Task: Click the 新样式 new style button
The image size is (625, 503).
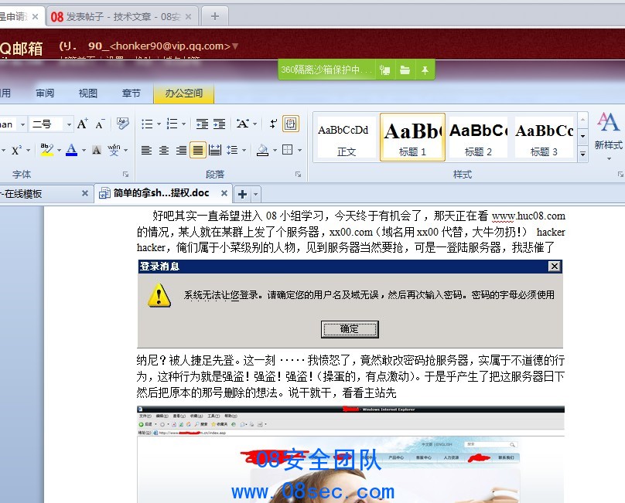Action: (608, 136)
